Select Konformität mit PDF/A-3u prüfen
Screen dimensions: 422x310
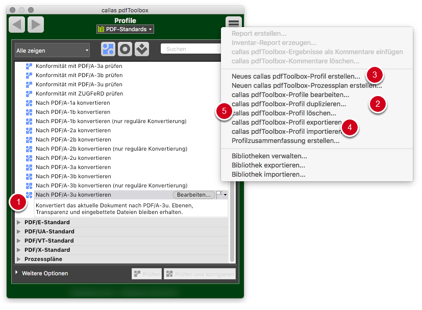[79, 84]
